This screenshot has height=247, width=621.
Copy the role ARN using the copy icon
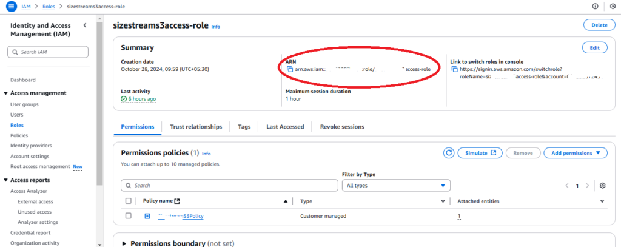point(290,69)
